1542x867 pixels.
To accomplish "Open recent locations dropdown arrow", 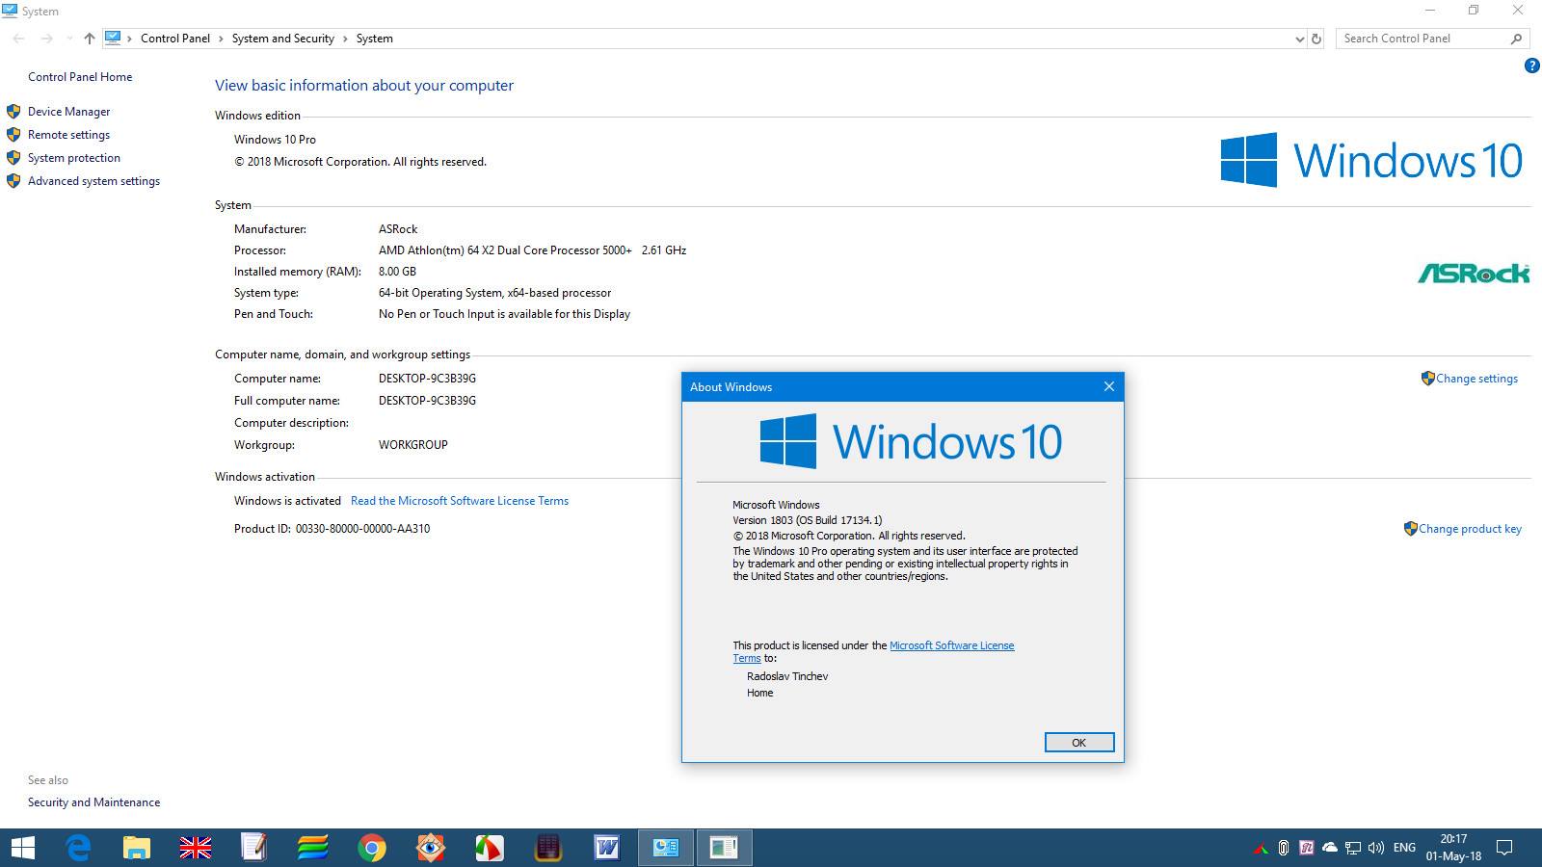I will click(x=69, y=39).
